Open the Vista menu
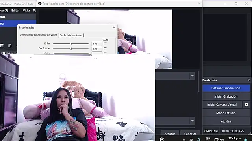Viewport: 252px width, 141px height. pos(26,11)
